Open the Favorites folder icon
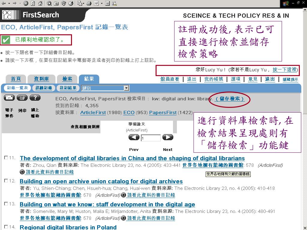The width and height of the screenshot is (307, 230). [x=56, y=3]
